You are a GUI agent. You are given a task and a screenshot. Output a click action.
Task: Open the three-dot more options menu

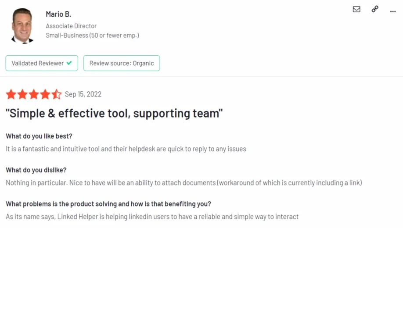393,11
